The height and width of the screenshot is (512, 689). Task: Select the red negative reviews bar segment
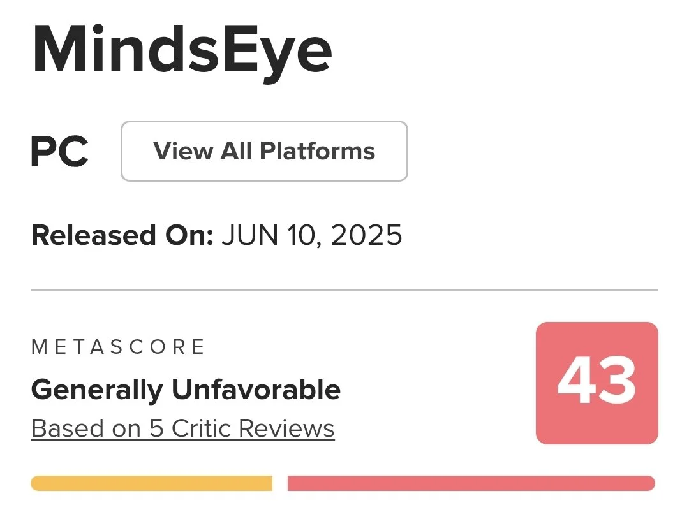click(471, 483)
